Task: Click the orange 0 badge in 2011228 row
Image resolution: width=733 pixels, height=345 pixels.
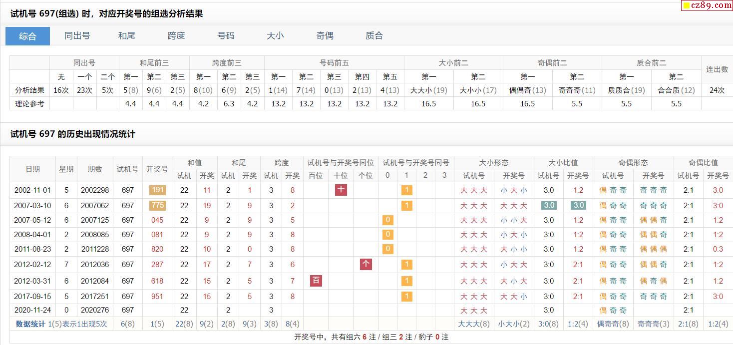Action: pyautogui.click(x=388, y=249)
